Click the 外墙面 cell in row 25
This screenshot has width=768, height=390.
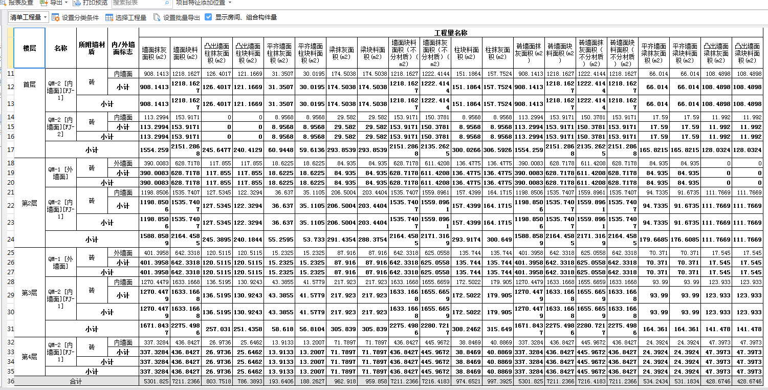(x=123, y=253)
